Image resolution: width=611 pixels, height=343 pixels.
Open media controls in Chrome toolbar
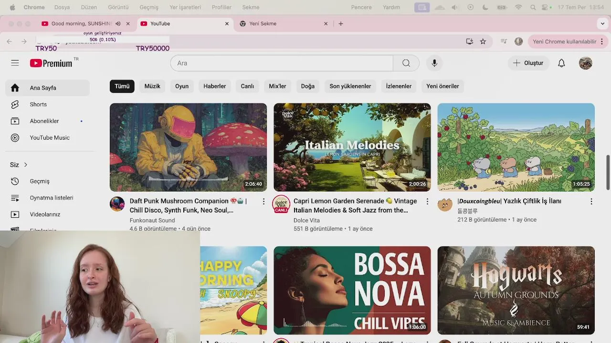(x=504, y=41)
